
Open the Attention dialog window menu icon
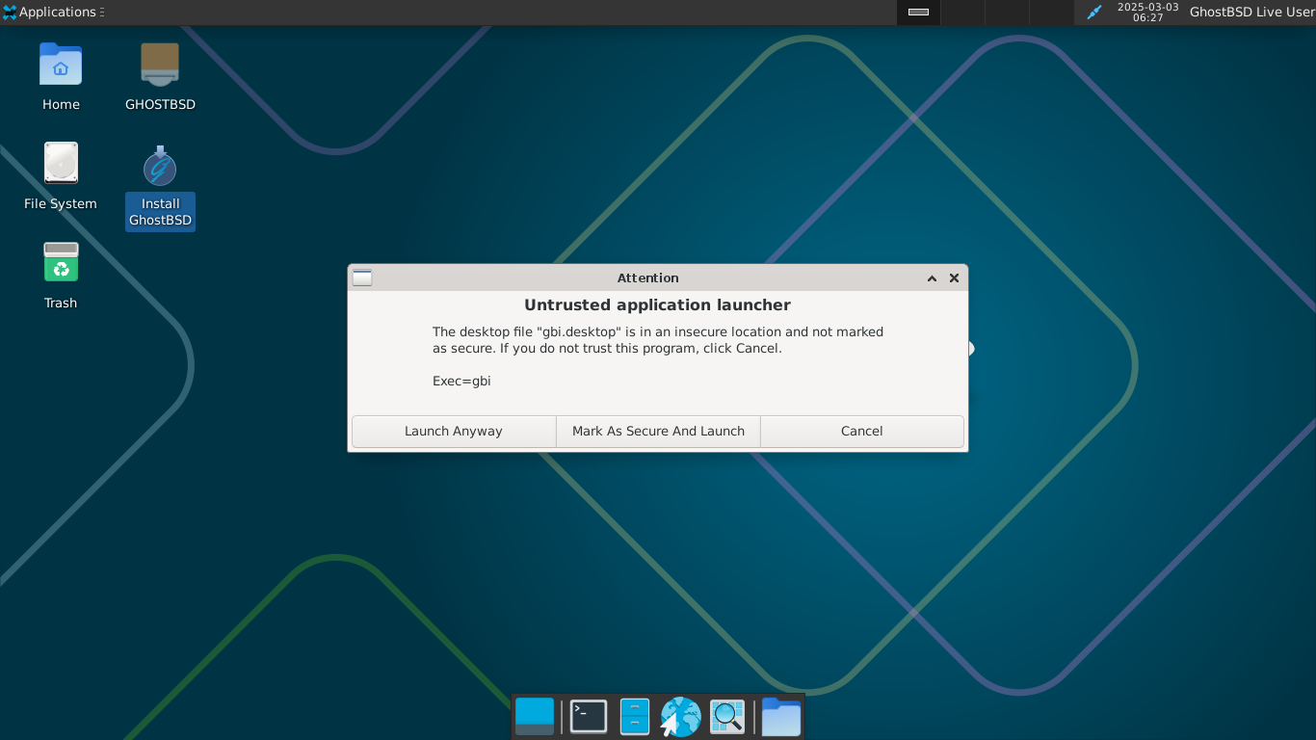pos(362,277)
